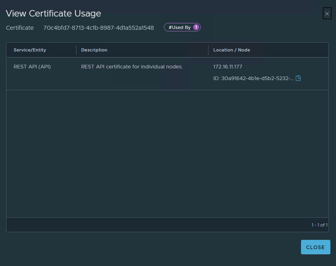The height and width of the screenshot is (266, 336).
Task: Click the Service/Entity column header
Action: pos(30,50)
